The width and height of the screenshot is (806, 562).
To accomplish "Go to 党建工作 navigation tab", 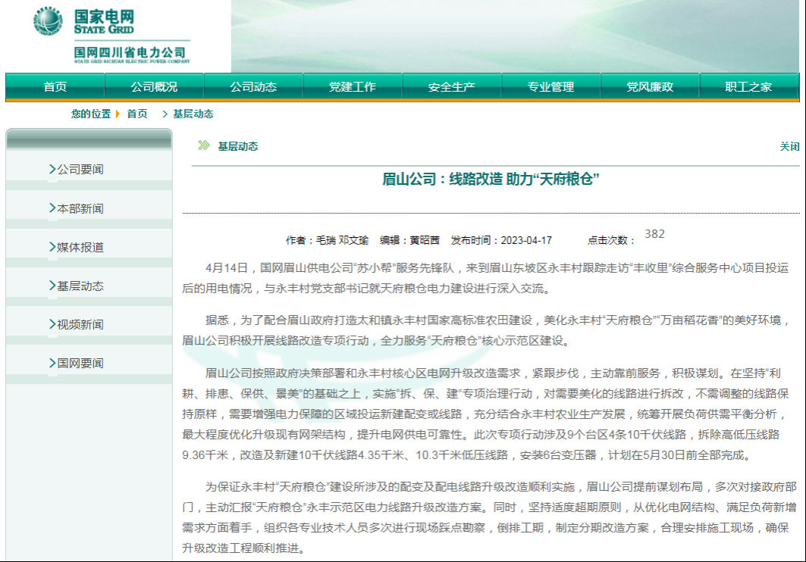I will tap(352, 87).
